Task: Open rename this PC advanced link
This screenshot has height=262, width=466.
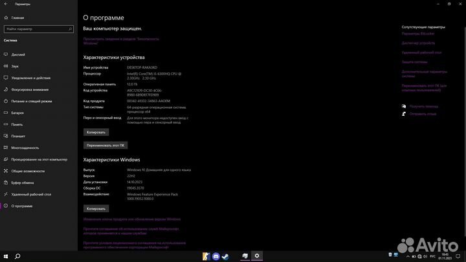Action: pyautogui.click(x=424, y=87)
